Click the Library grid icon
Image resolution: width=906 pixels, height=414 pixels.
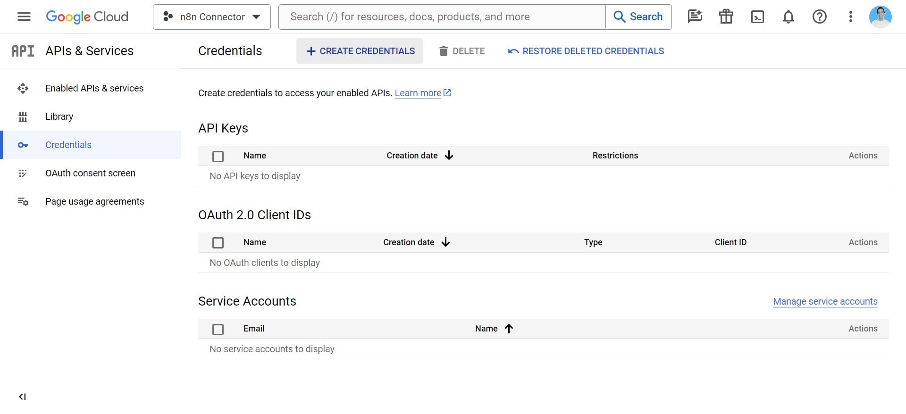[x=23, y=116]
